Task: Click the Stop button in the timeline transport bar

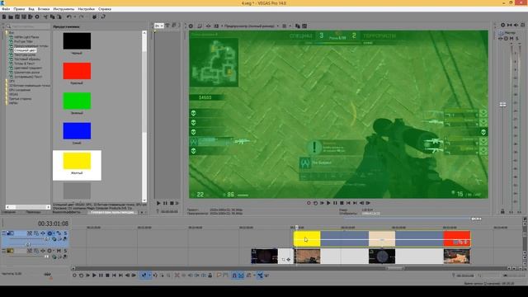Action: point(107,276)
